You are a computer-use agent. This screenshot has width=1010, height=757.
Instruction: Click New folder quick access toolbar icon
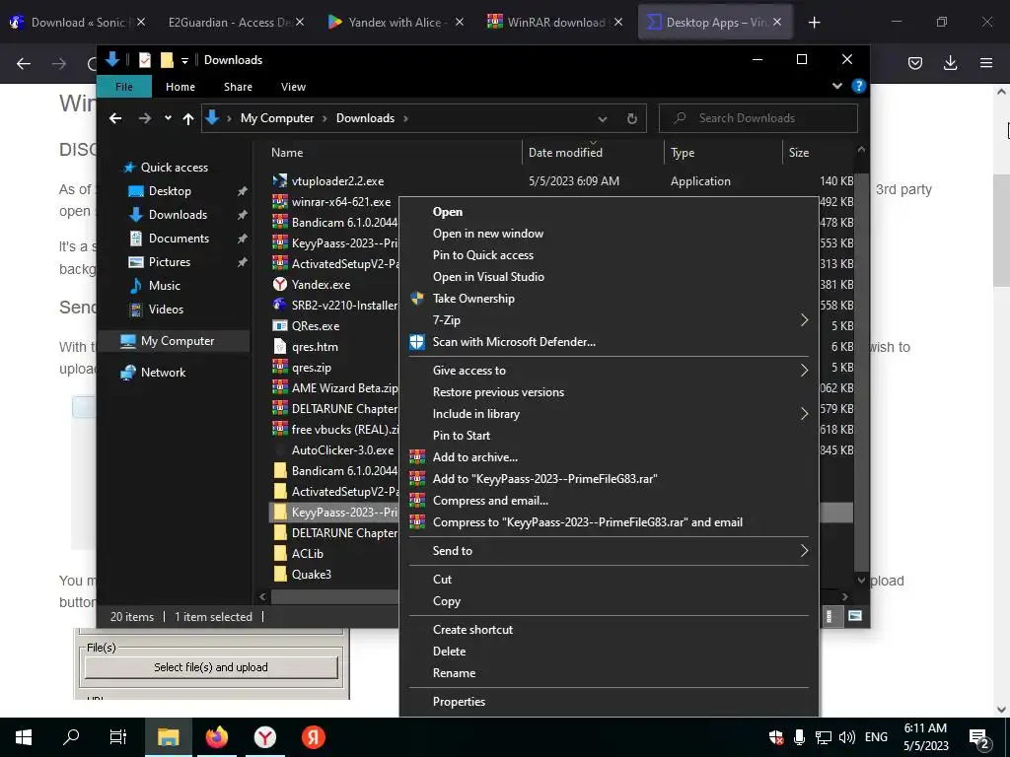[x=167, y=60]
